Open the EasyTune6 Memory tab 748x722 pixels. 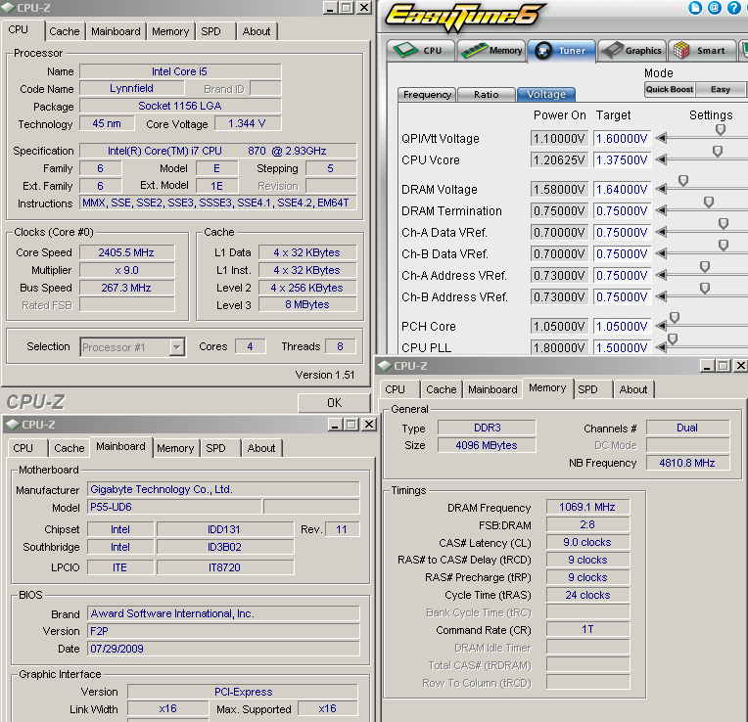click(x=491, y=51)
